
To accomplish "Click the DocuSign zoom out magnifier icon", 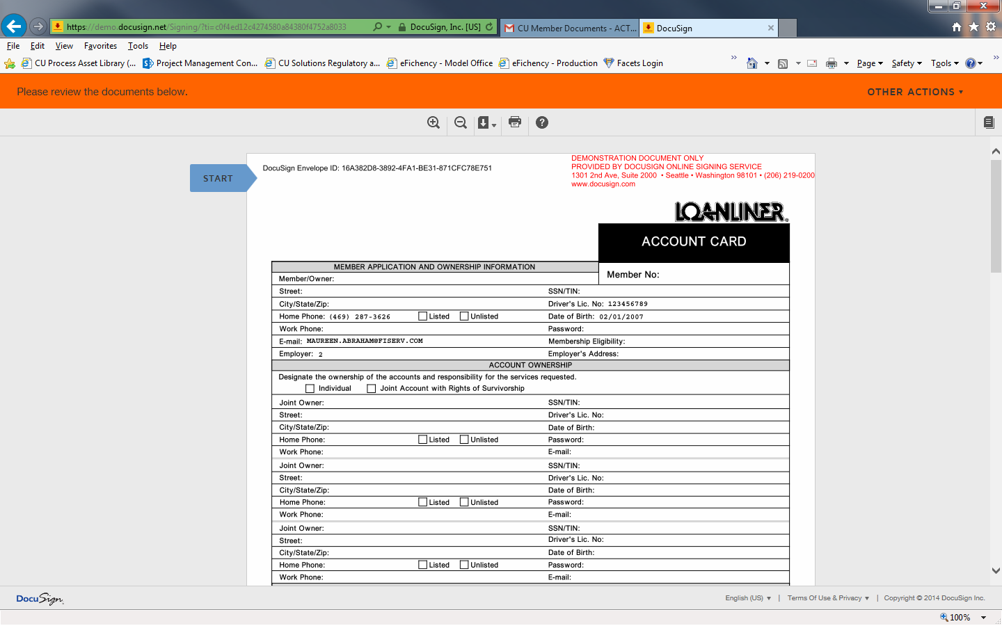I will pyautogui.click(x=460, y=122).
